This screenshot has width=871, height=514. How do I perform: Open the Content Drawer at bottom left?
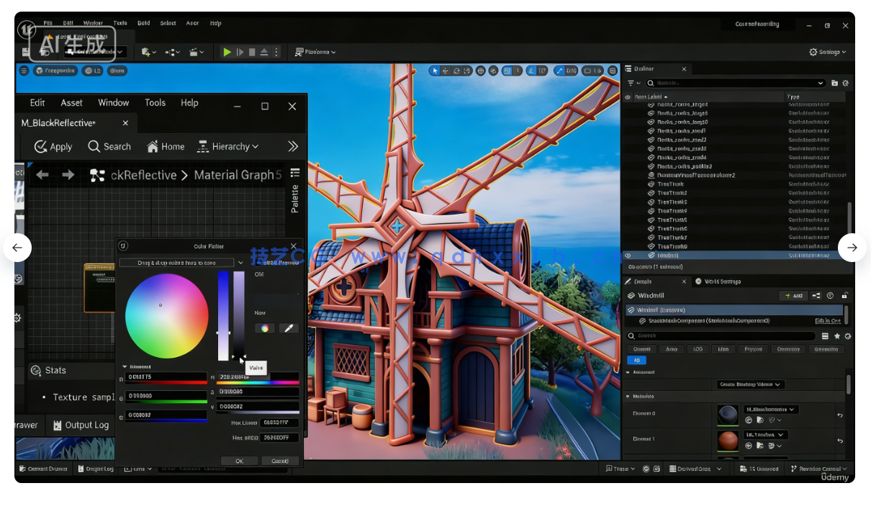[x=43, y=469]
